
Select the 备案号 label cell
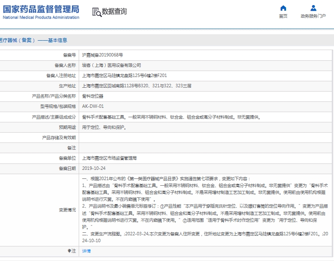[69, 55]
